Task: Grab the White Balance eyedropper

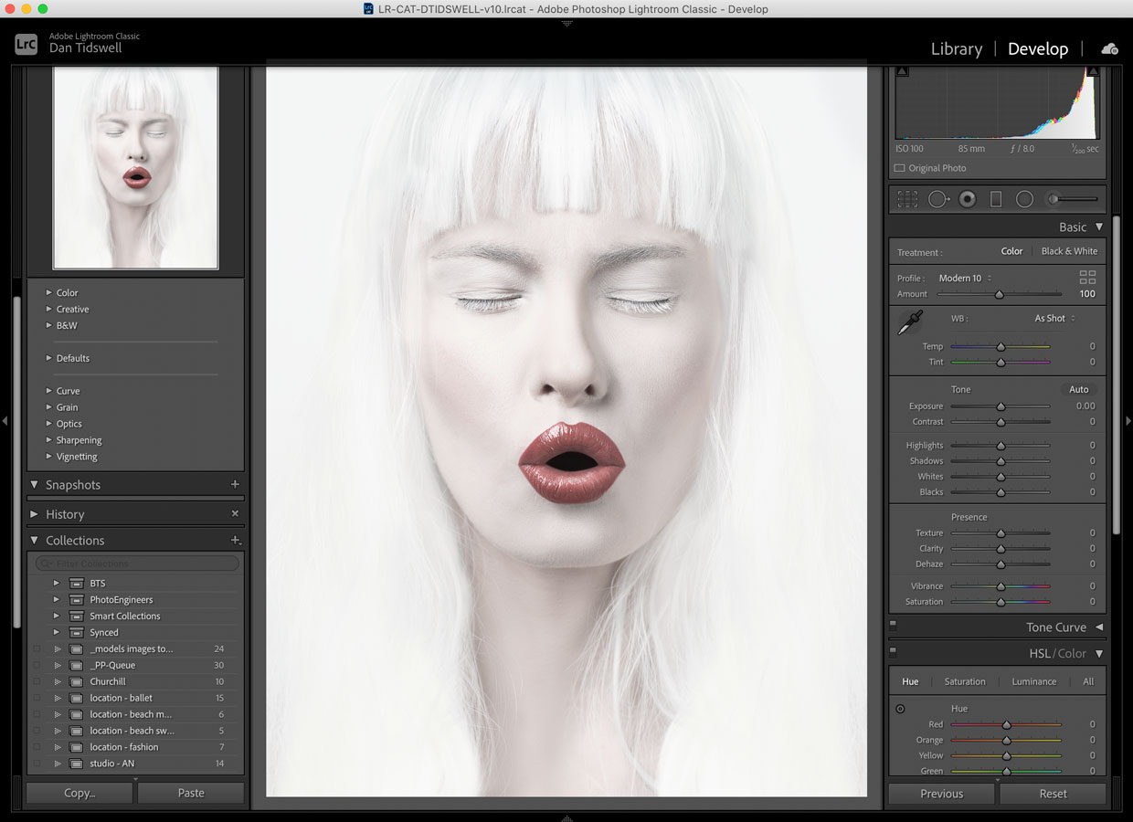Action: 910,321
